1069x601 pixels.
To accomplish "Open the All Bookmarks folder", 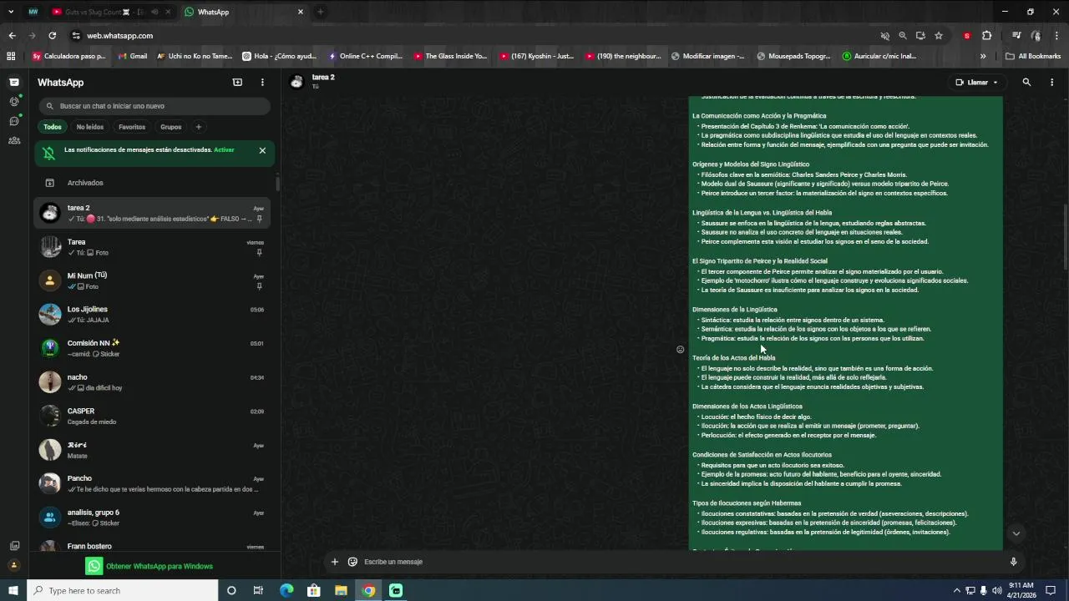I will [x=1033, y=56].
